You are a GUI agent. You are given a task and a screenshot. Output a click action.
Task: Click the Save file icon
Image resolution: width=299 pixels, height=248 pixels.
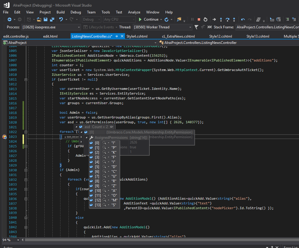coord(45,19)
